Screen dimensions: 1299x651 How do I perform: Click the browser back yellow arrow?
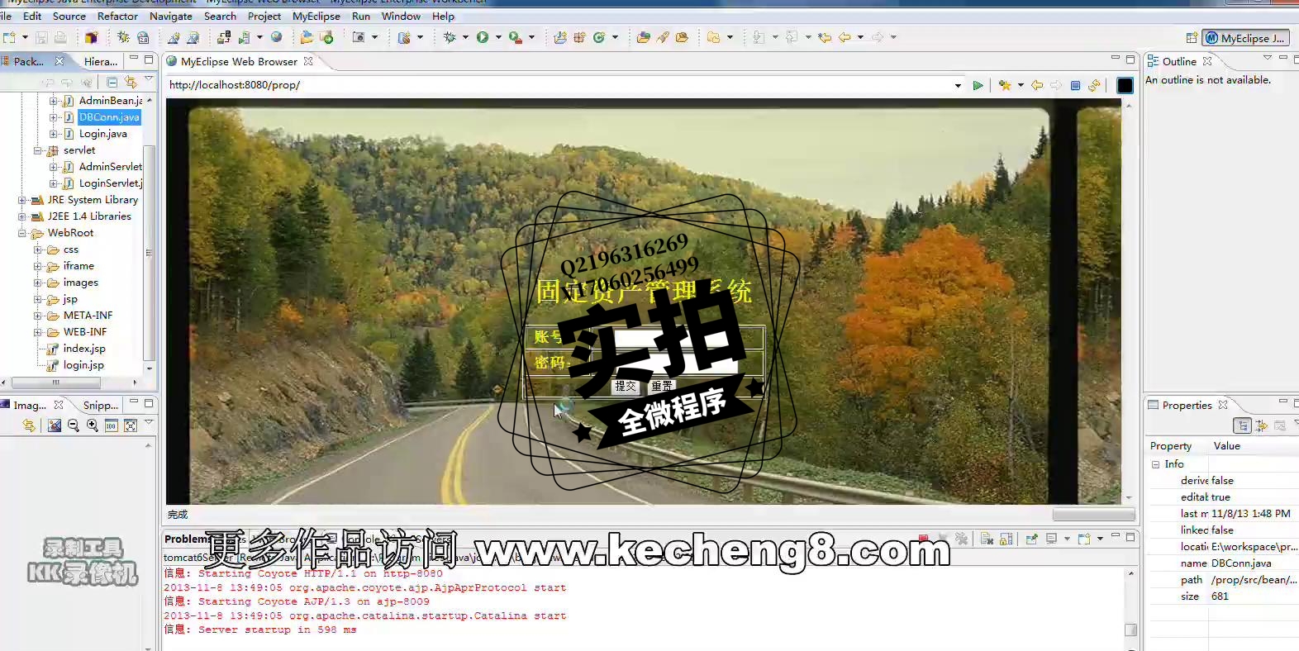click(1037, 85)
